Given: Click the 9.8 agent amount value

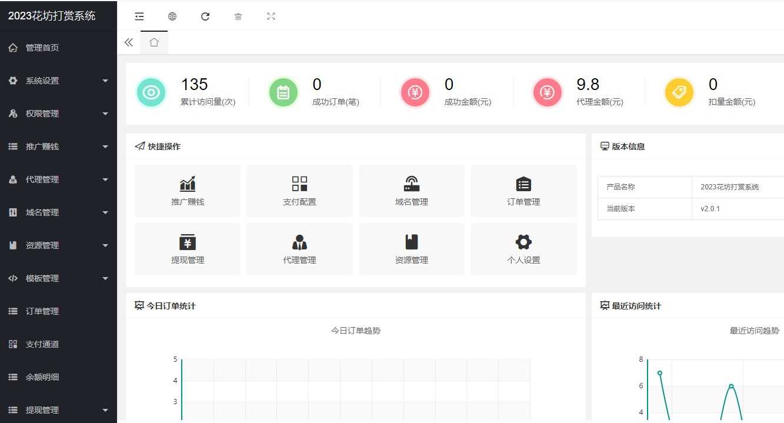Looking at the screenshot, I should (588, 85).
